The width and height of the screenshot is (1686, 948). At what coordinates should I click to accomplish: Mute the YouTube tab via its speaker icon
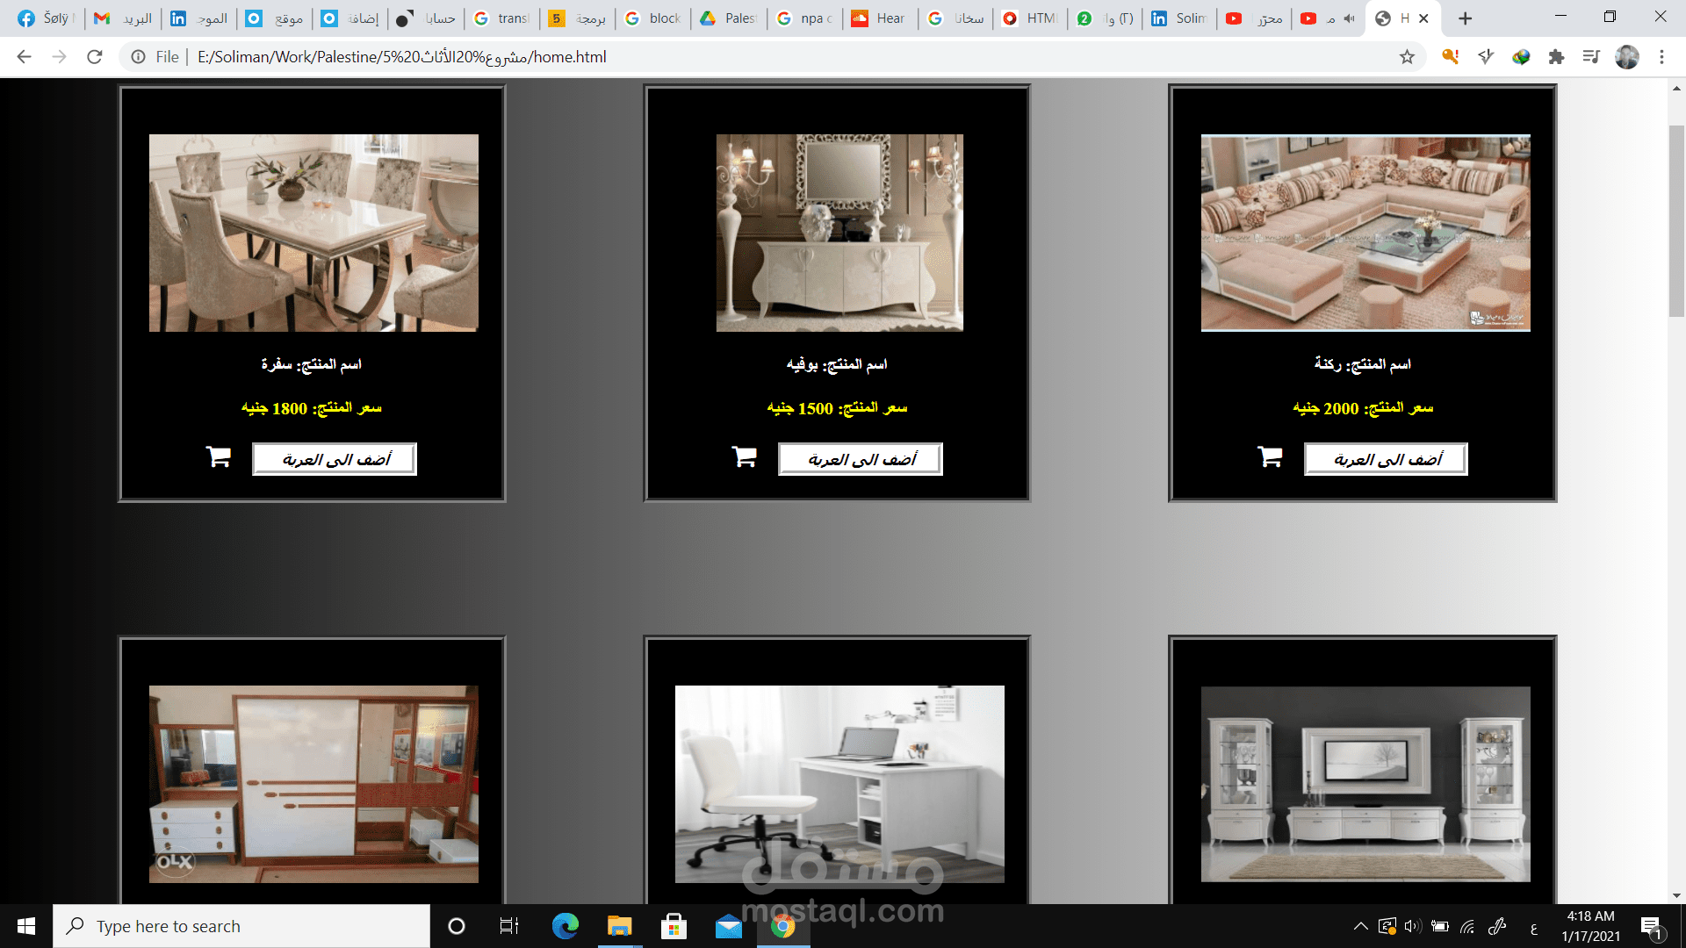tap(1349, 18)
